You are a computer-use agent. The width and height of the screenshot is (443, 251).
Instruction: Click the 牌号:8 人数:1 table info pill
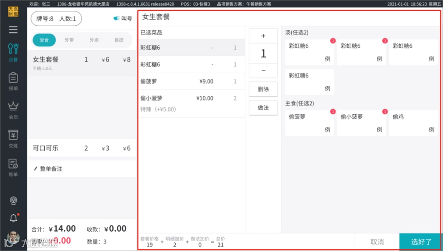[56, 18]
